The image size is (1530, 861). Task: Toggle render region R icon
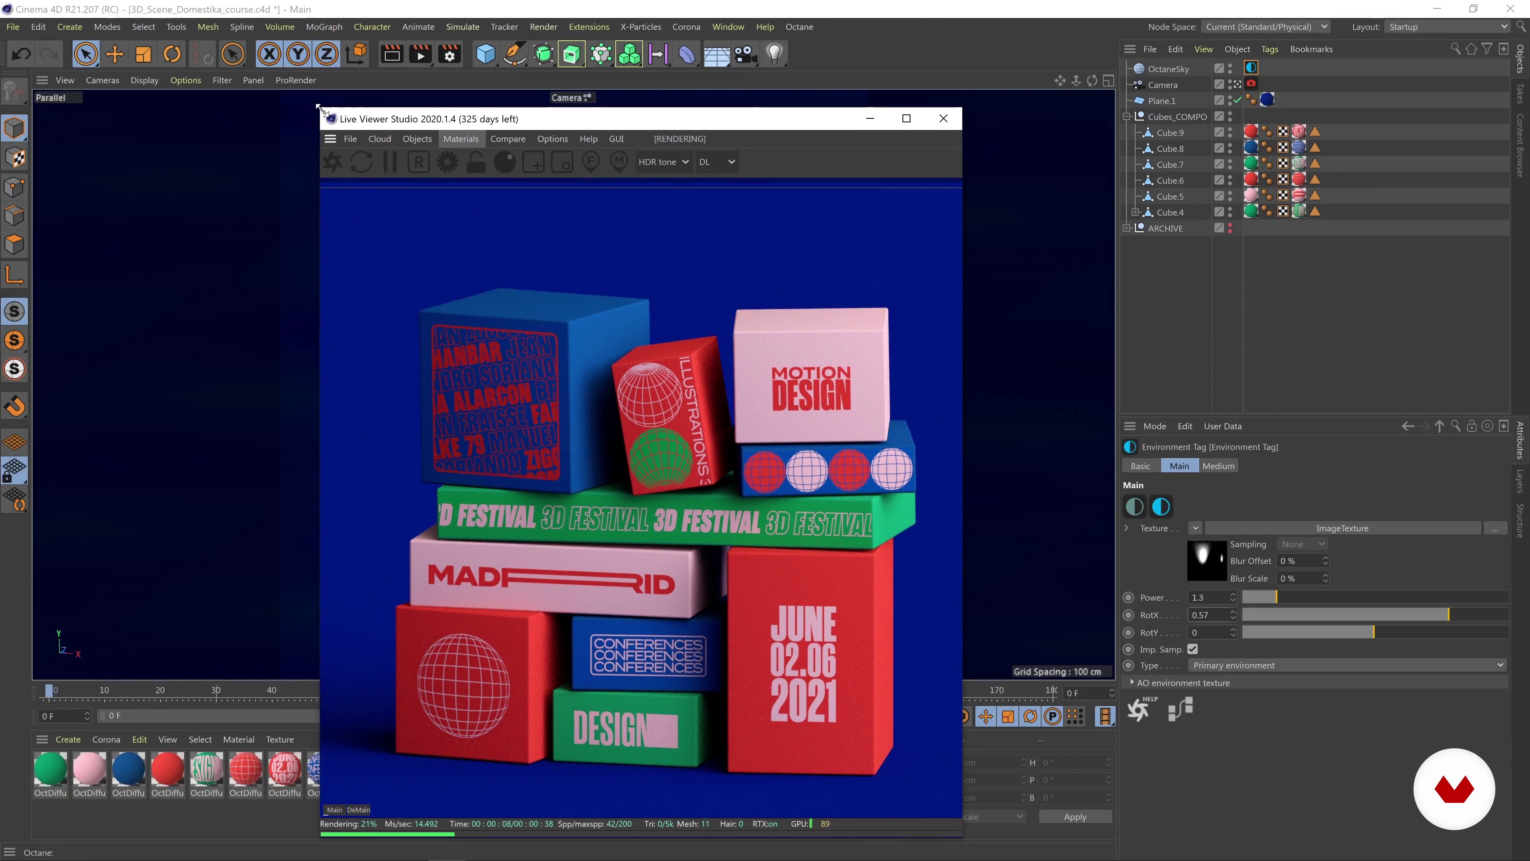pyautogui.click(x=419, y=162)
